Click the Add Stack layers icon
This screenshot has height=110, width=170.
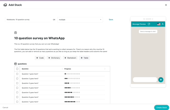pyautogui.click(x=5, y=5)
